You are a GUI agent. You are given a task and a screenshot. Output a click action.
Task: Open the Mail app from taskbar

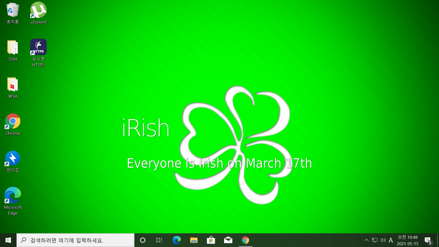click(x=228, y=240)
